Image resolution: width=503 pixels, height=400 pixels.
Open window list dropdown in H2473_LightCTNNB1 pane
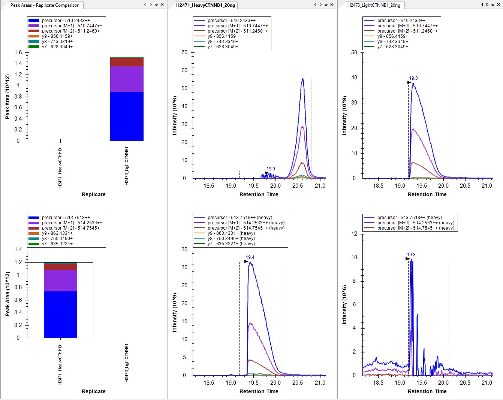tap(493, 5)
